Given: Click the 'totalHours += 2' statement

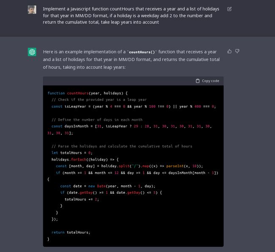Looking at the screenshot, I should tap(82, 199).
